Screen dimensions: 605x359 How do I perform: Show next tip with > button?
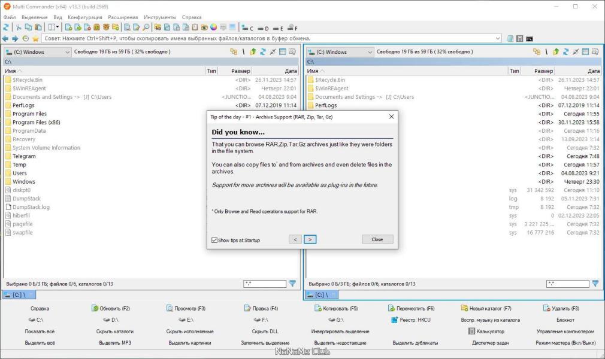pos(310,239)
